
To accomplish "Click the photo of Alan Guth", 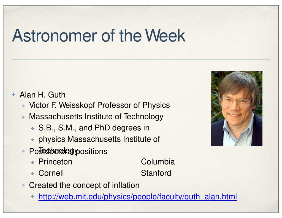I will click(x=237, y=109).
